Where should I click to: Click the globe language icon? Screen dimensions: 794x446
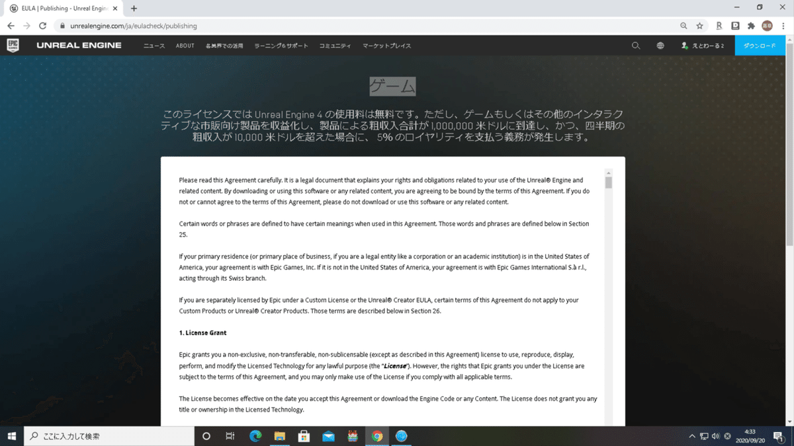click(659, 46)
